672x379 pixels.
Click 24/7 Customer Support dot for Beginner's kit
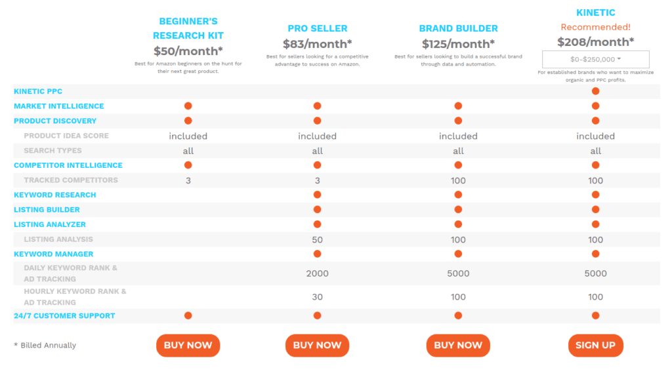pos(188,315)
